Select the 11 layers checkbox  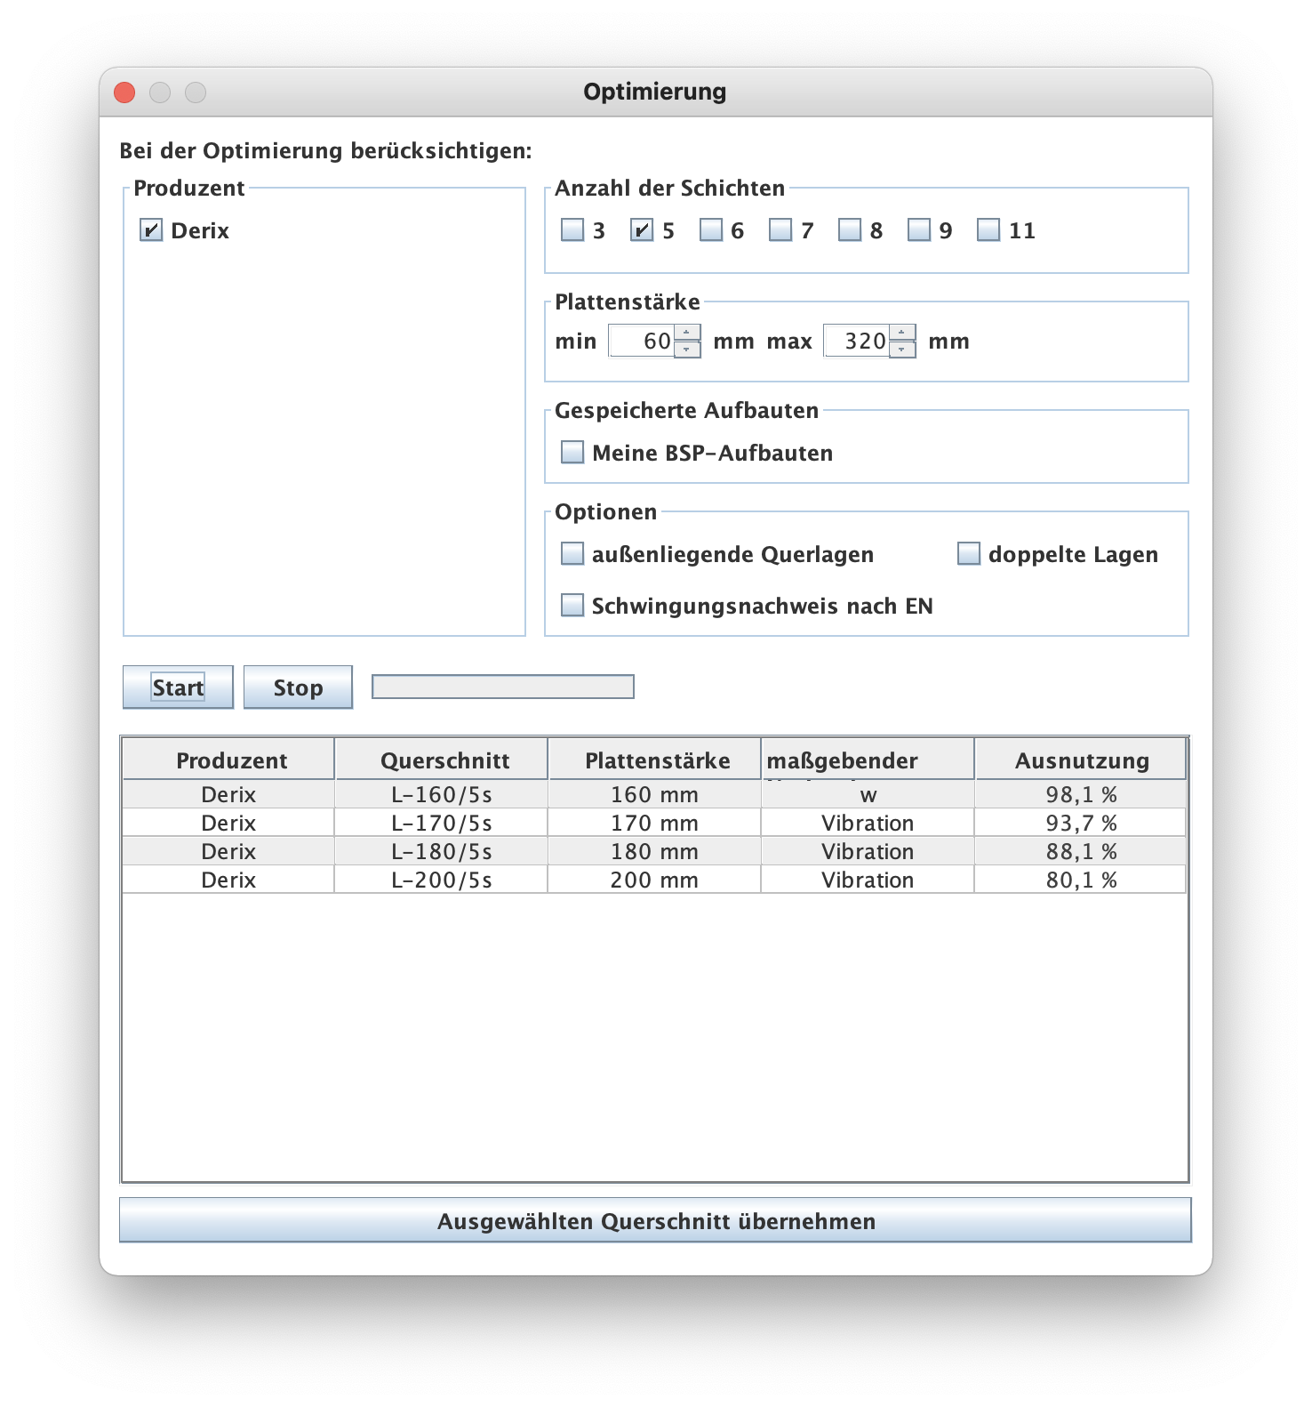[x=988, y=231]
